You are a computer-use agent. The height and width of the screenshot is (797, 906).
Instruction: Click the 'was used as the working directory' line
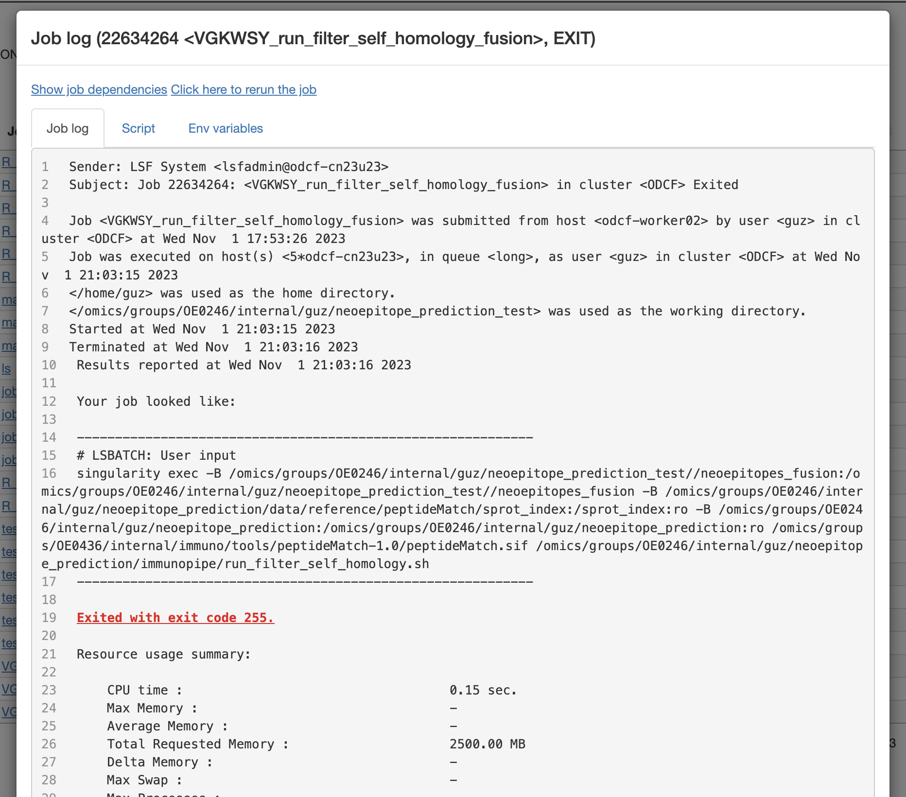[x=437, y=311]
